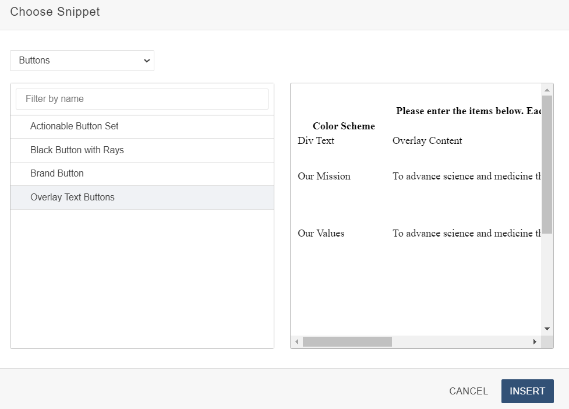Click the Color Scheme heading in preview
This screenshot has width=569, height=409.
point(344,126)
